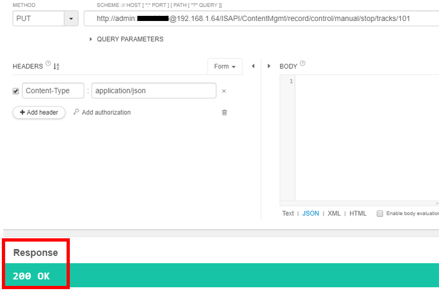Sort headers alphabetically using the sort icon
Viewport: 439px width, 291px height.
56,67
